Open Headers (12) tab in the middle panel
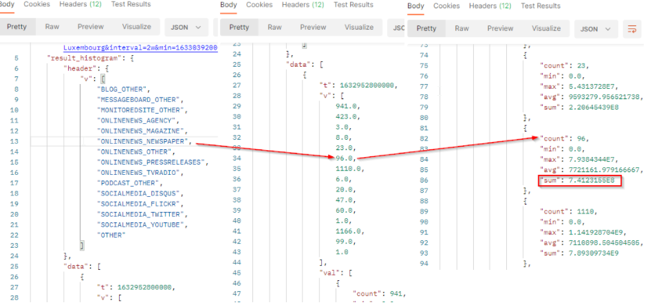This screenshot has width=652, height=305. click(303, 5)
